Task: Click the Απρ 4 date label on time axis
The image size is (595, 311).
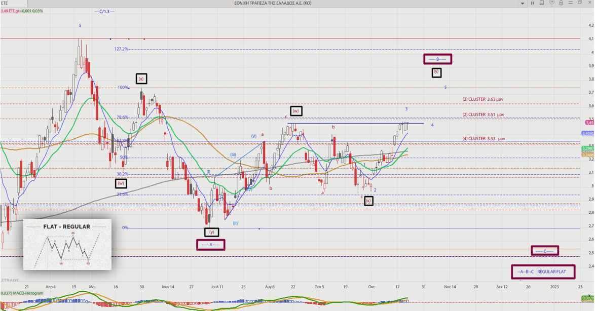Action: pos(51,287)
